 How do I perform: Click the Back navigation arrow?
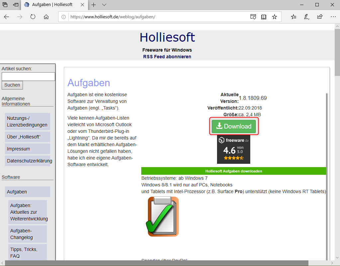(x=6, y=17)
